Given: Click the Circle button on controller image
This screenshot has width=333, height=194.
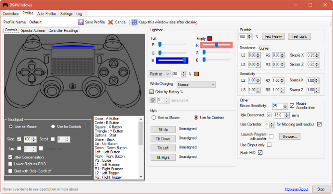Looking at the screenshot, I should coord(123,72).
